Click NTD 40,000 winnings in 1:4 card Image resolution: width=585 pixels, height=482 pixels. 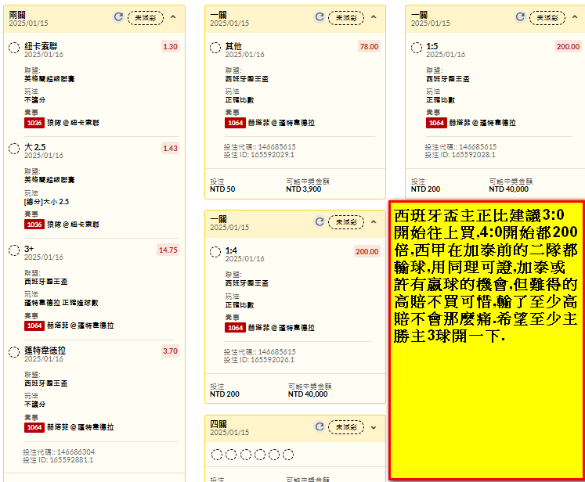tap(308, 394)
